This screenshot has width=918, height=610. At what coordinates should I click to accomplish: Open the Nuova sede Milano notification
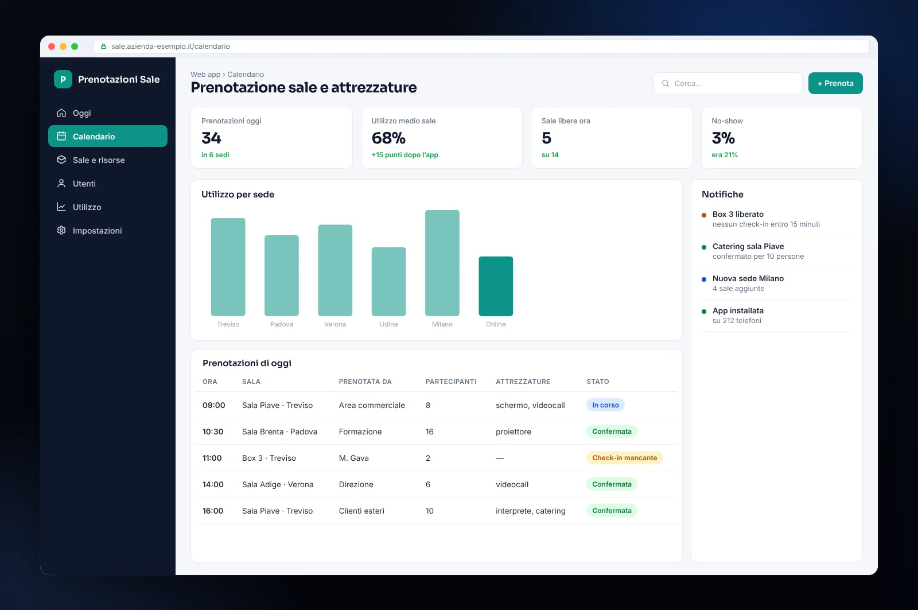click(777, 283)
